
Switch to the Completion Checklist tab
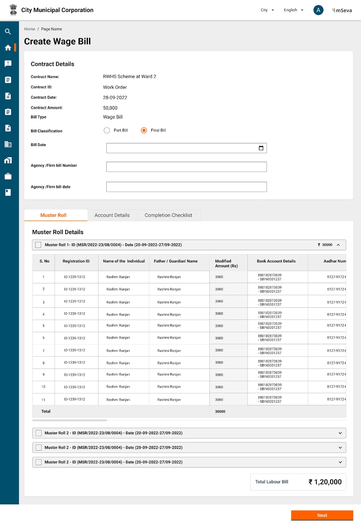[x=168, y=215]
